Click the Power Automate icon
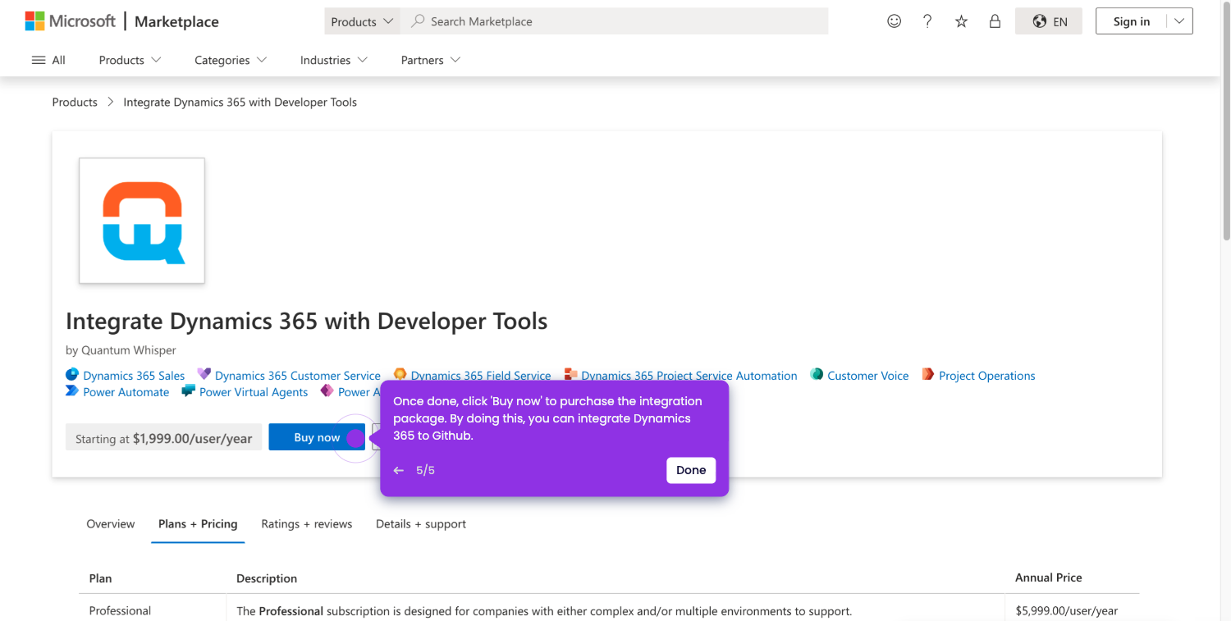This screenshot has height=621, width=1231. (x=72, y=390)
